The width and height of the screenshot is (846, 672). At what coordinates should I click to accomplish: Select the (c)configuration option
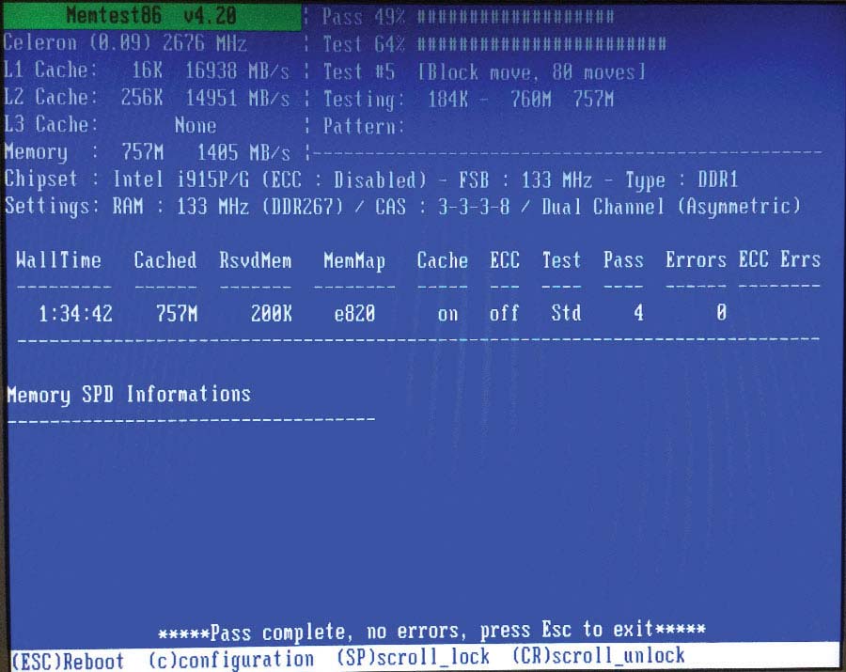[231, 659]
